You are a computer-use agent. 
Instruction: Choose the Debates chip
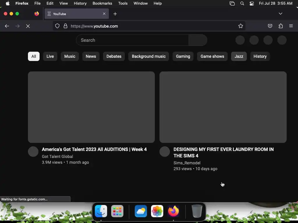pyautogui.click(x=114, y=56)
